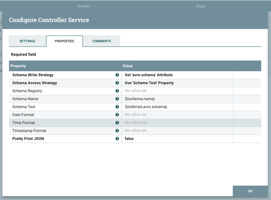Click help icon beside Schema Text
The height and width of the screenshot is (200, 271).
(x=117, y=107)
